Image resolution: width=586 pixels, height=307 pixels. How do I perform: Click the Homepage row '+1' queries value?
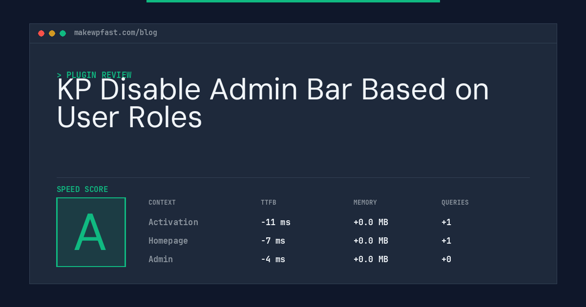[x=446, y=241]
